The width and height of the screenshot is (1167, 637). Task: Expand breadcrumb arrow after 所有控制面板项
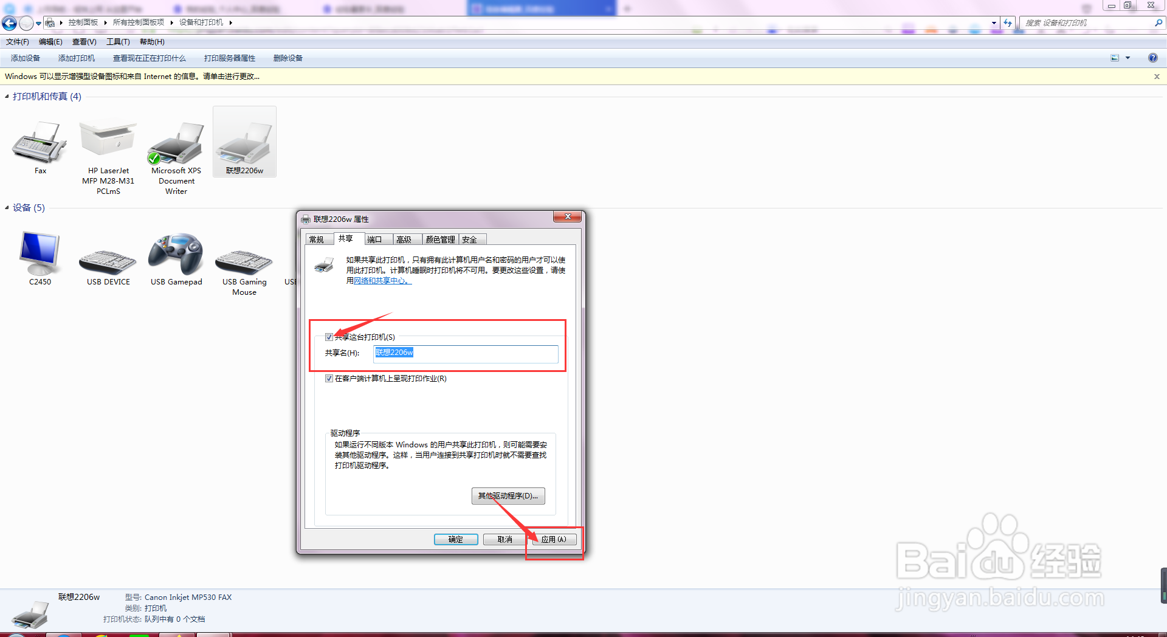tap(171, 22)
